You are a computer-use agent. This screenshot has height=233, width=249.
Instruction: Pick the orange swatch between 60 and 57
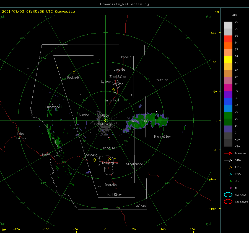coord(228,46)
